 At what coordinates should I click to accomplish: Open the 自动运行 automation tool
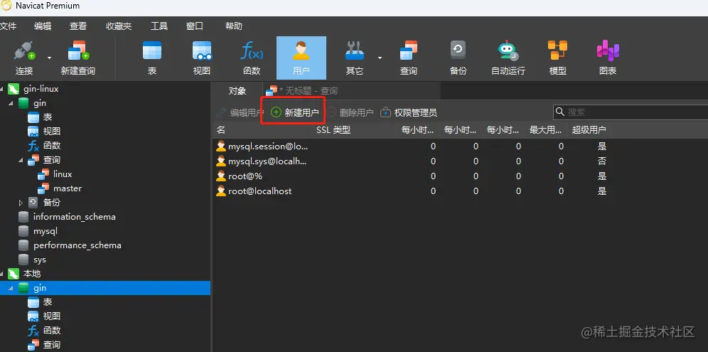tap(508, 58)
